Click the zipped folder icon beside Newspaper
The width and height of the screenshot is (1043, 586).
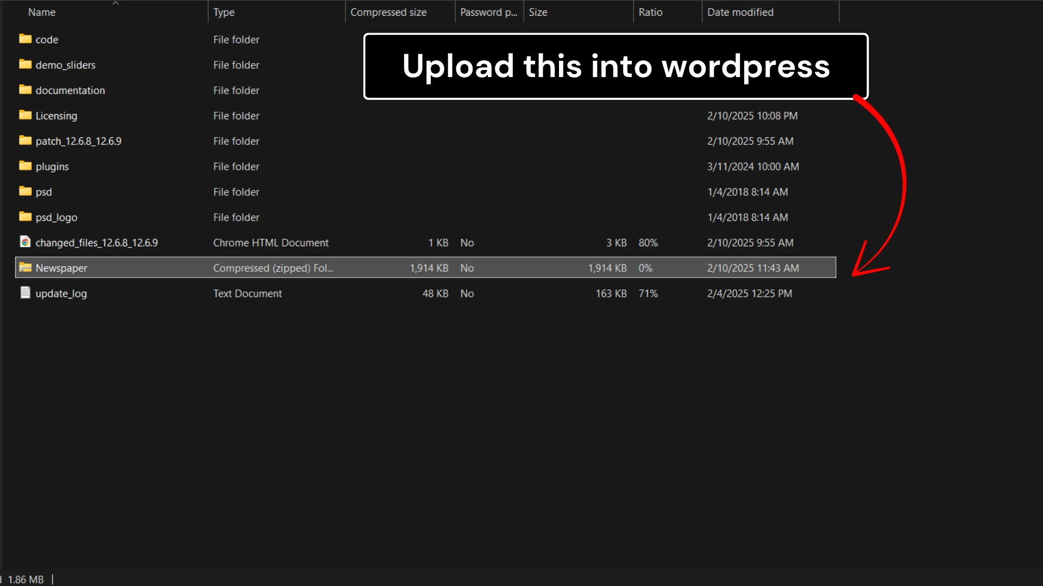pos(25,267)
